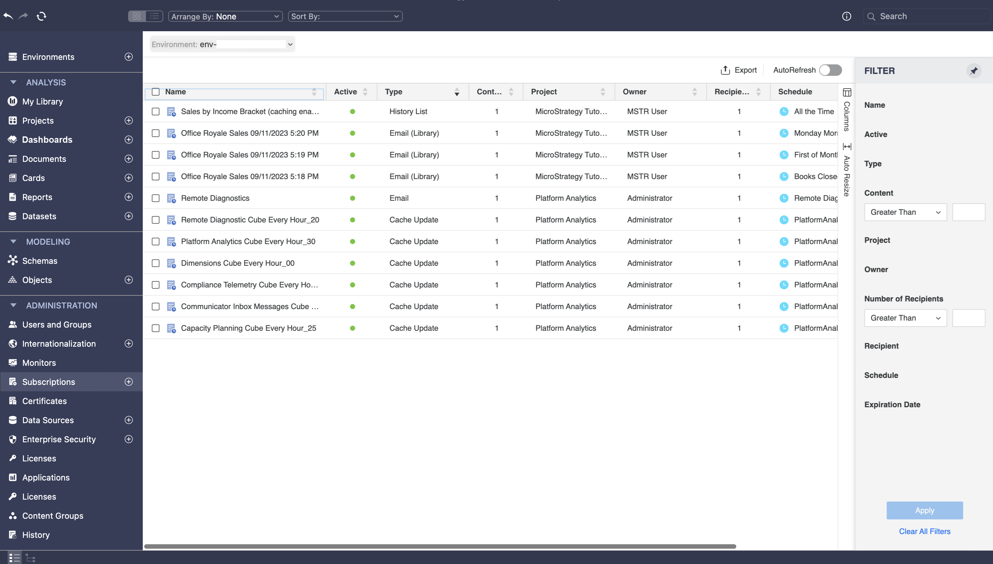Screen dimensions: 993x564
Task: Click the Export button
Action: 739,70
